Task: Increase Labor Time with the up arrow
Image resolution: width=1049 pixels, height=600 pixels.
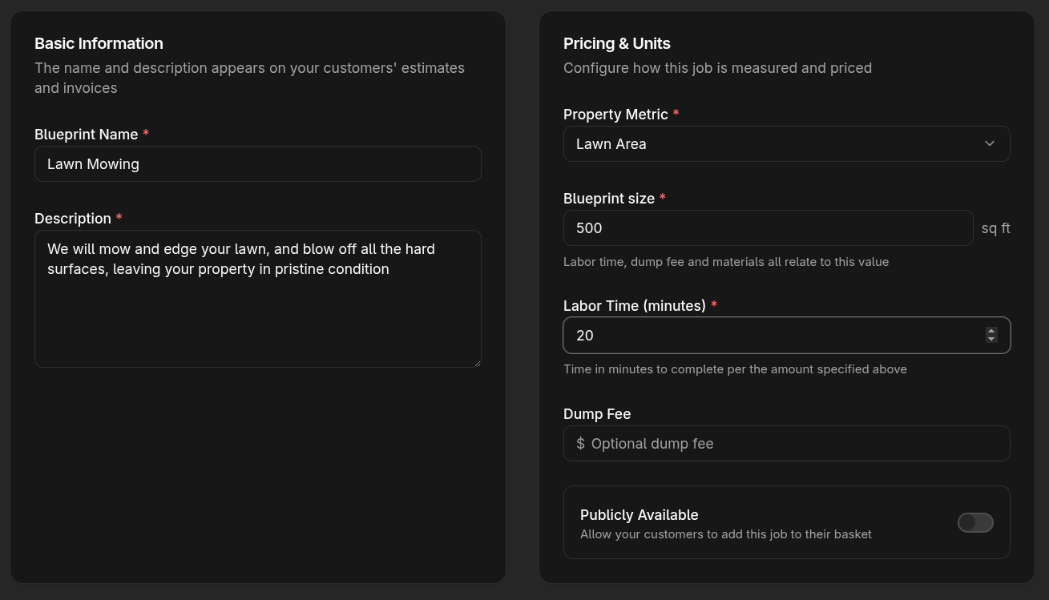Action: tap(991, 331)
